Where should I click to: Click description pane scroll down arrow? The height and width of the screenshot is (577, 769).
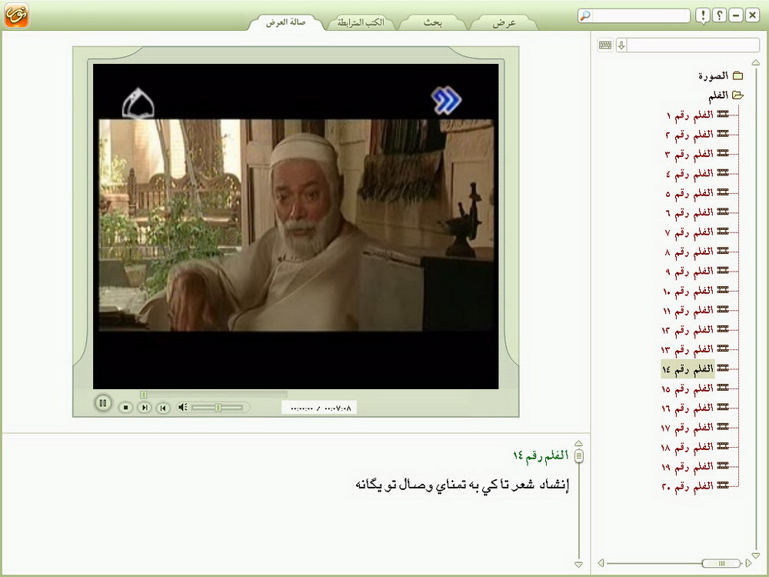pyautogui.click(x=579, y=564)
